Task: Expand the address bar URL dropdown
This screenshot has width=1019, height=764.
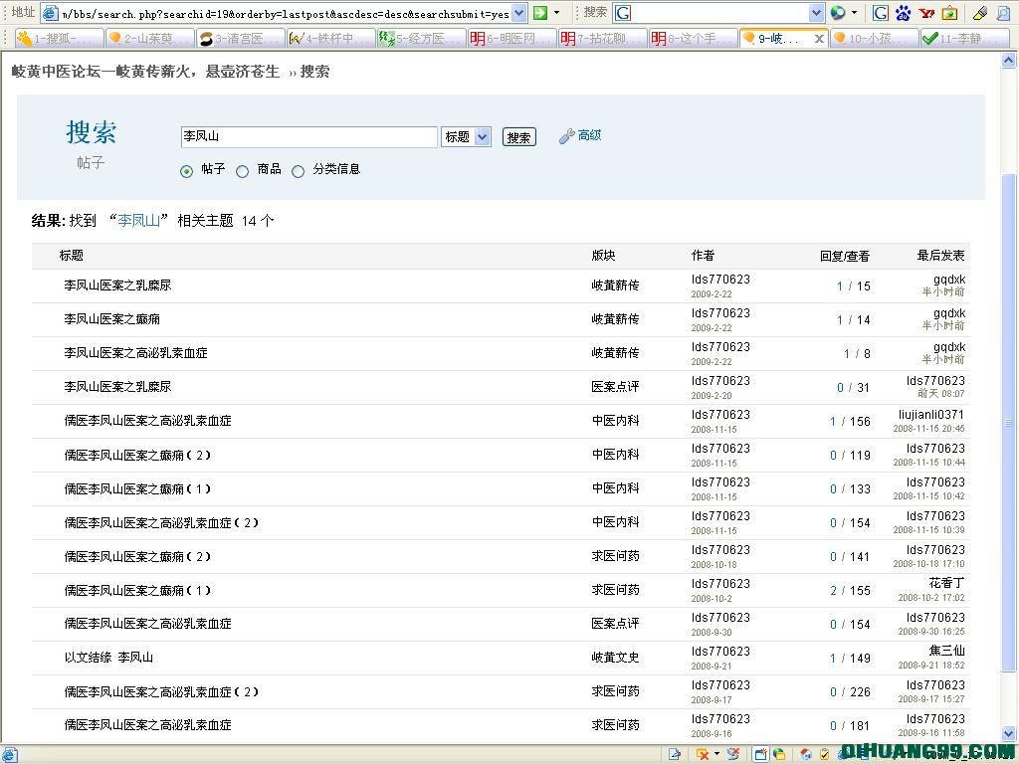Action: (518, 13)
